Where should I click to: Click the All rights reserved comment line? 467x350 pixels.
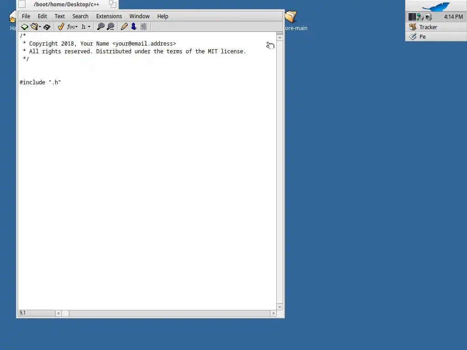click(135, 51)
